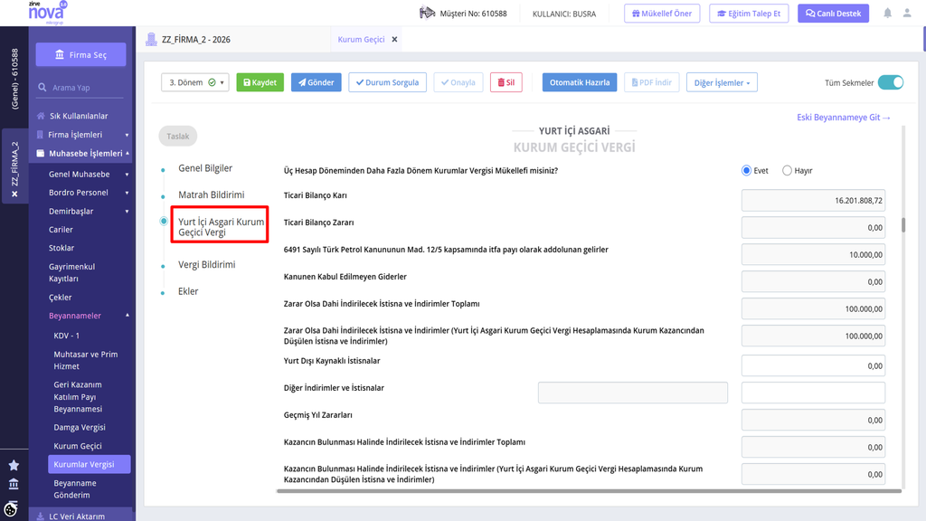Toggle the Tüm Sekmeler switch
Screen dimensions: 926x521
[891, 82]
